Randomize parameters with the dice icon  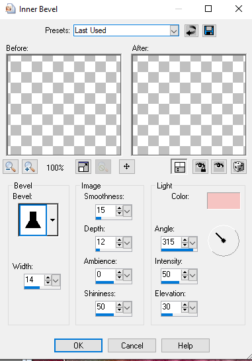(x=239, y=167)
